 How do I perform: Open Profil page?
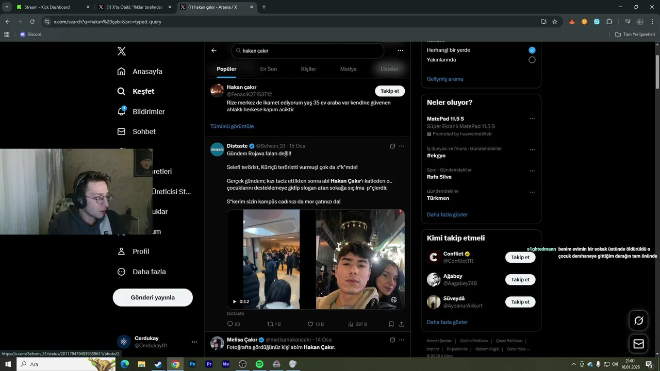click(x=133, y=251)
